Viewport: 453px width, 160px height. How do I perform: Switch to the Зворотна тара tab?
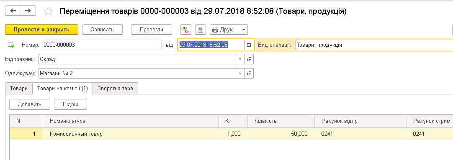pos(115,88)
